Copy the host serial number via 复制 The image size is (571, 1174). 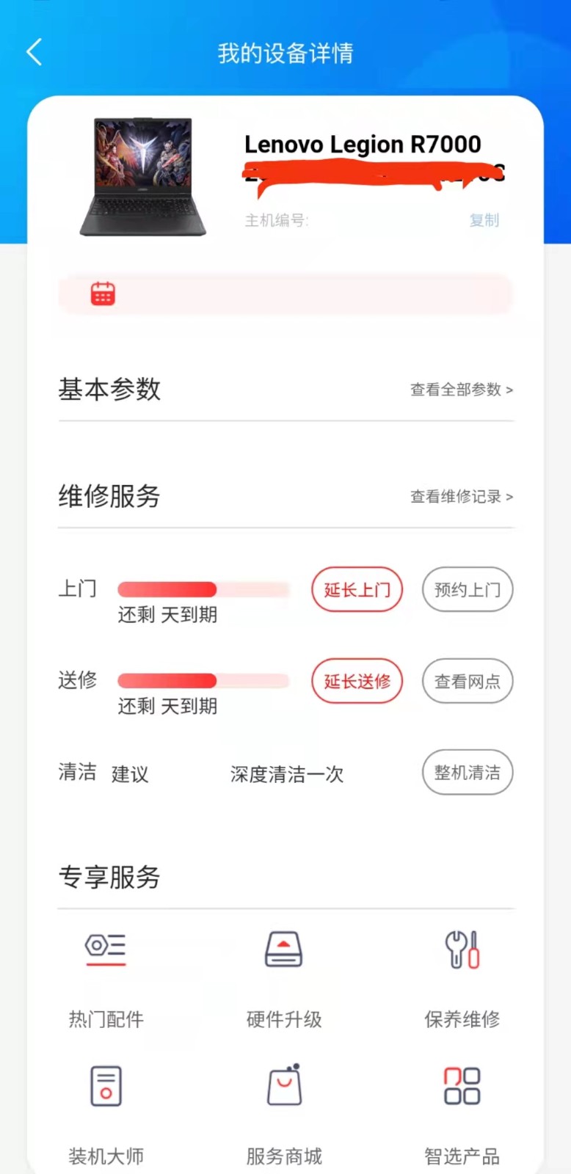[484, 220]
